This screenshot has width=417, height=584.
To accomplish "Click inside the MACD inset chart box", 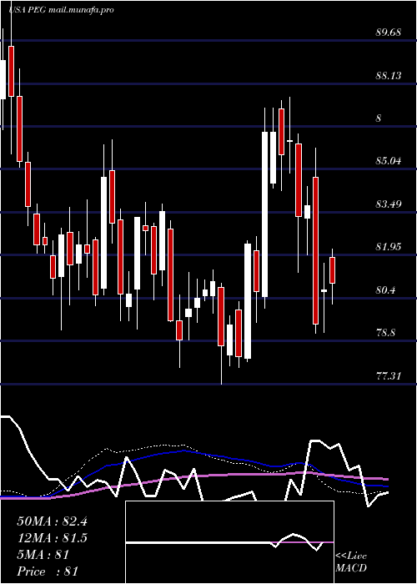I will 229,542.
